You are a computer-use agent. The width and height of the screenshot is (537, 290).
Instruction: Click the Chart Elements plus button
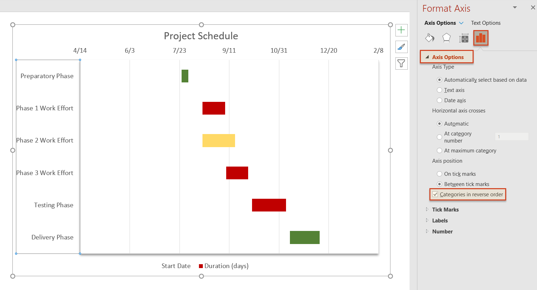point(401,30)
